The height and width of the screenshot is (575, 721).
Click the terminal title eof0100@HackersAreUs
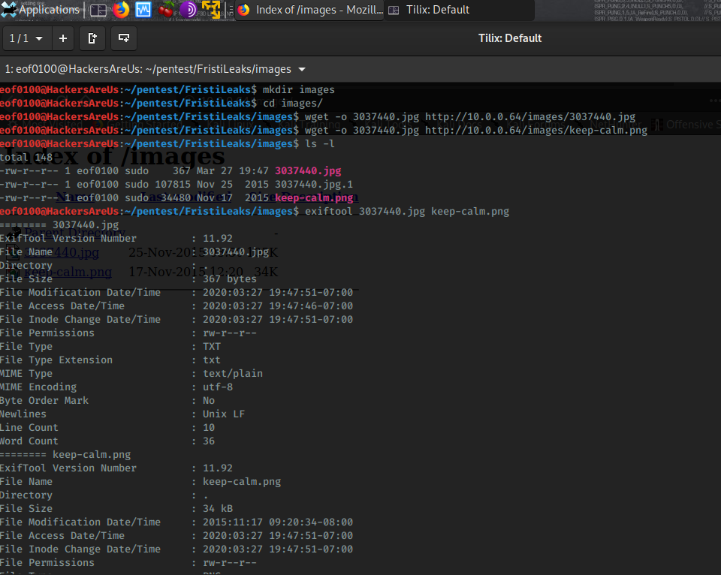[x=147, y=69]
